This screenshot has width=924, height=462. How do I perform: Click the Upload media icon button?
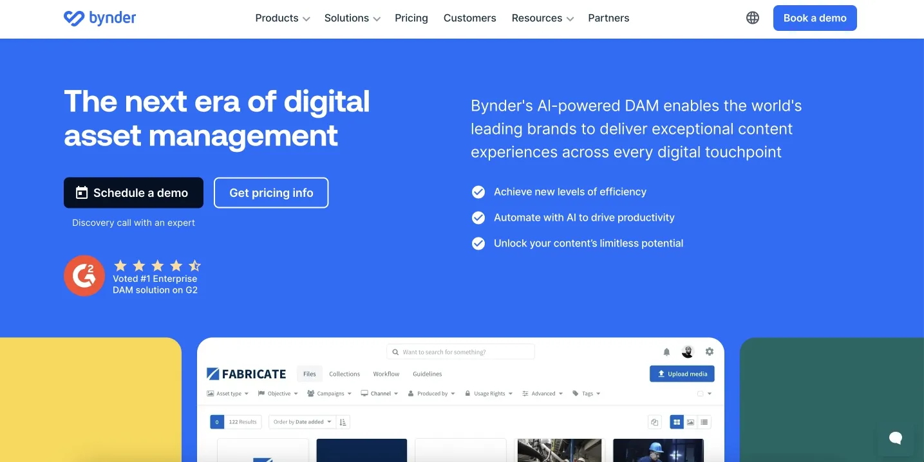[681, 373]
